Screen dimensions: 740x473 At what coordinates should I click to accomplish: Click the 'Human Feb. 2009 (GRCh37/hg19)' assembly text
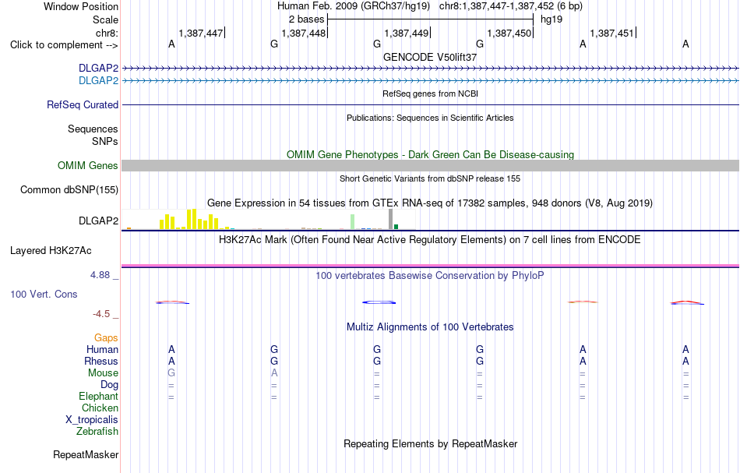354,6
